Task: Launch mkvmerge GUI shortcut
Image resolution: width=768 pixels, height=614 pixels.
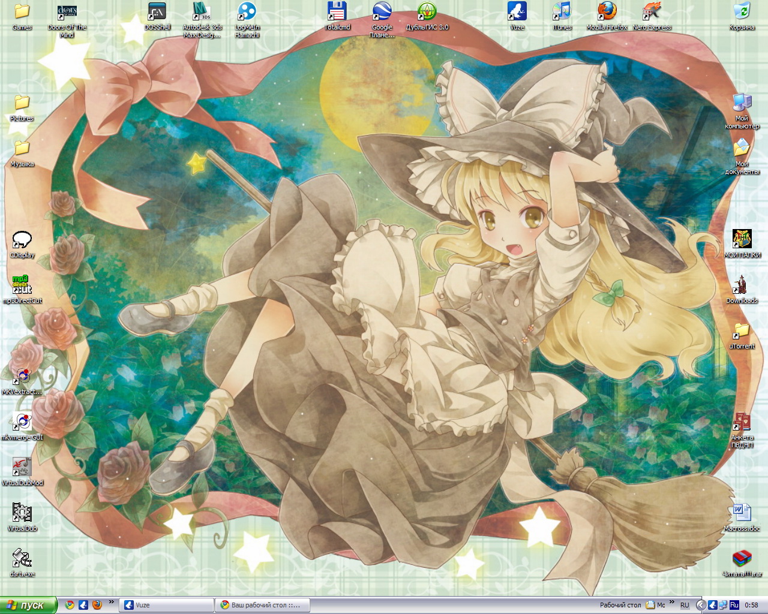Action: 22,426
